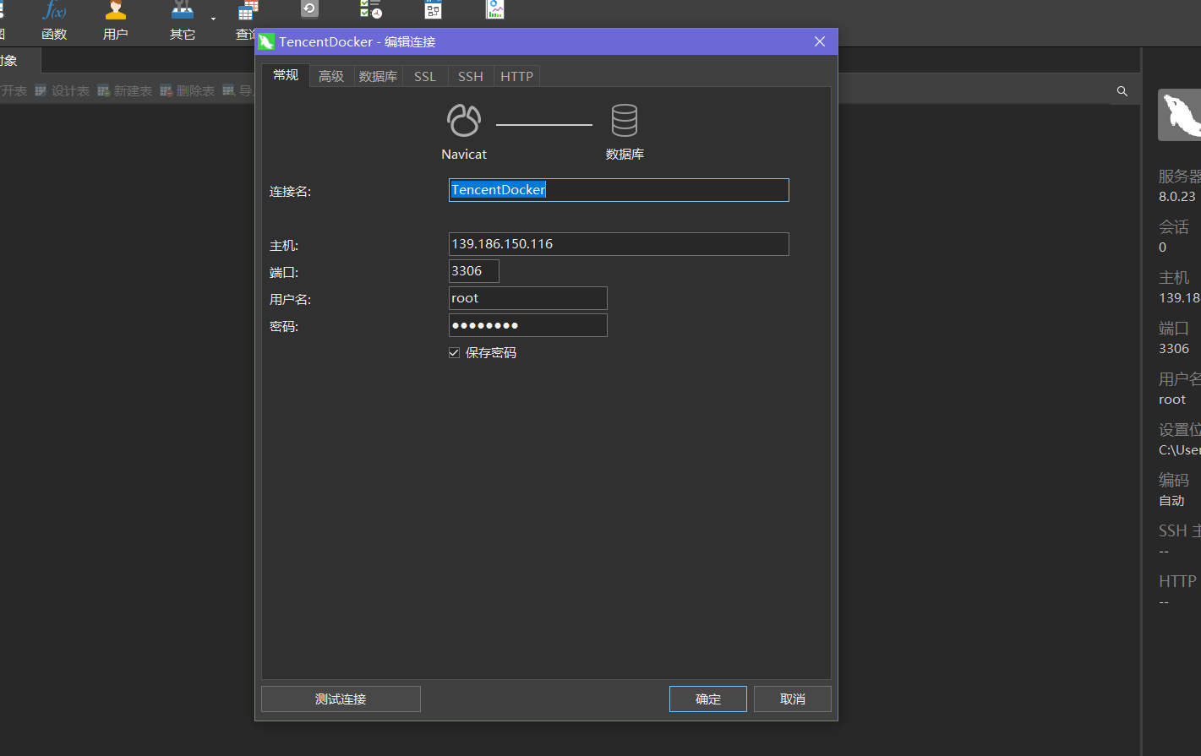Click the 取消 cancel button
Image resolution: width=1201 pixels, height=756 pixels.
[793, 699]
